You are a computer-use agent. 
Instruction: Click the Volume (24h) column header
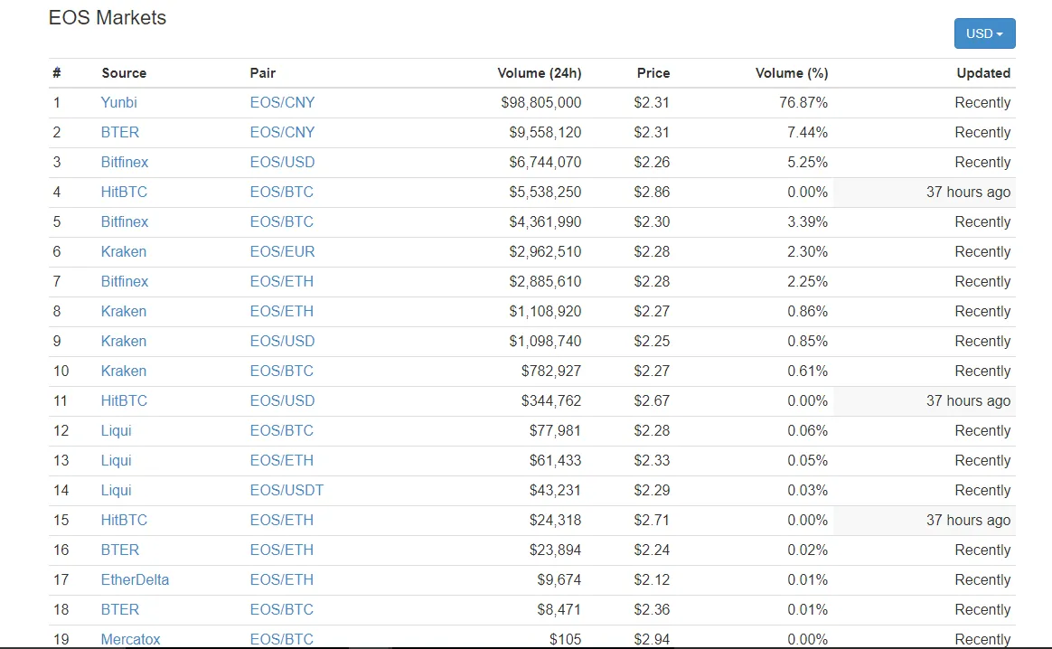point(540,73)
